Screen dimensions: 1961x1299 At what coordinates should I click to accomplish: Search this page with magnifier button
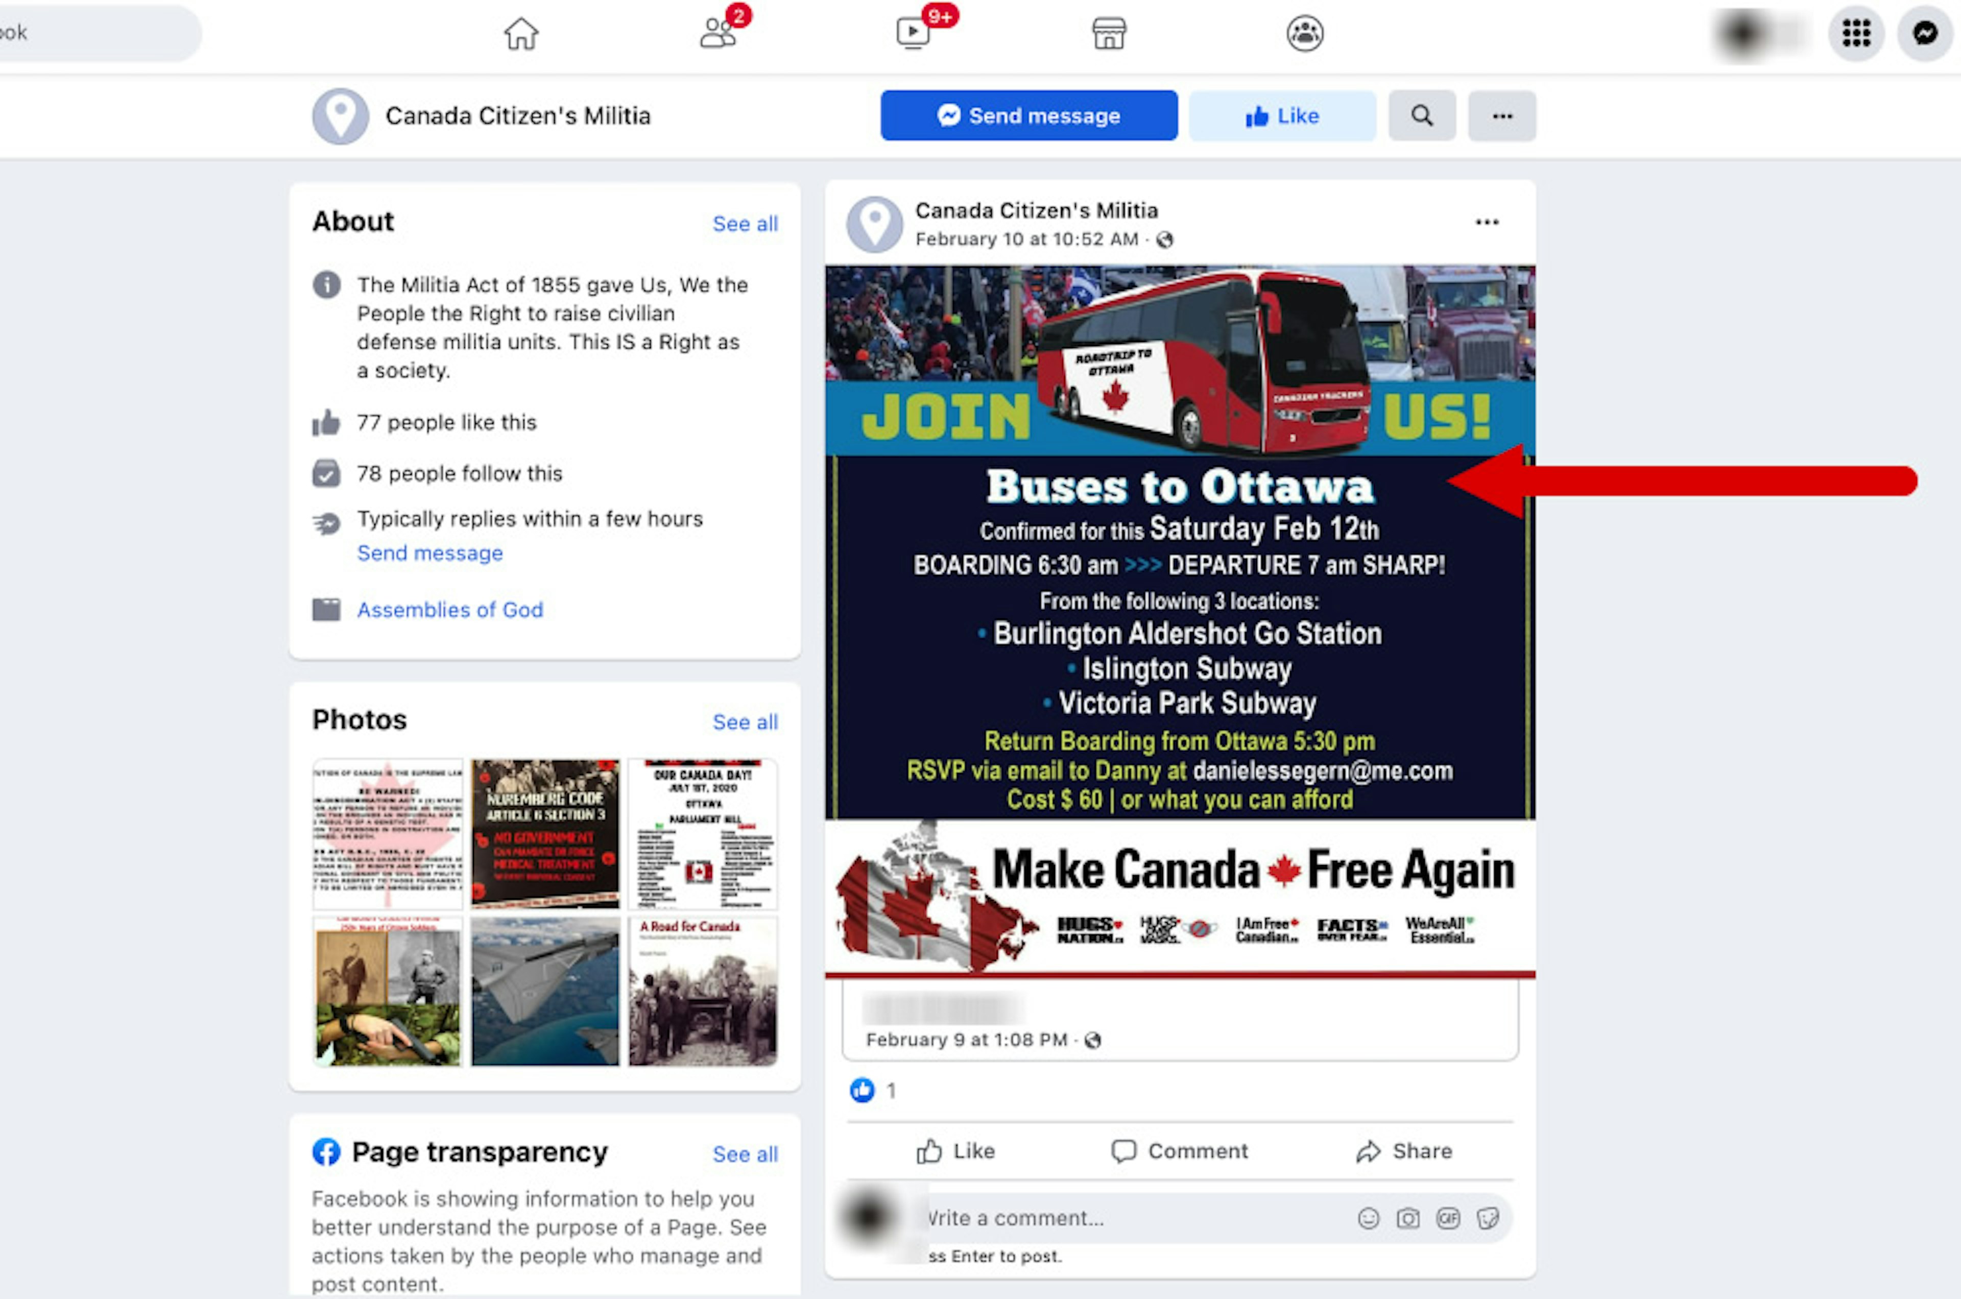tap(1422, 115)
